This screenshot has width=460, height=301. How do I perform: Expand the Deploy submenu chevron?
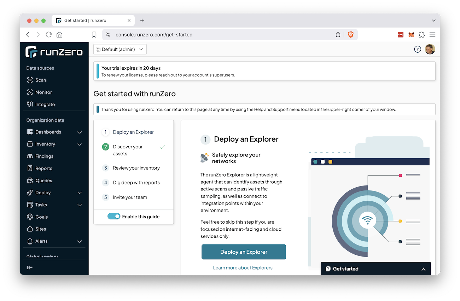pos(80,193)
